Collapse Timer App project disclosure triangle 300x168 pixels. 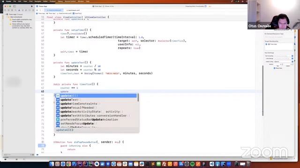click(x=5, y=14)
